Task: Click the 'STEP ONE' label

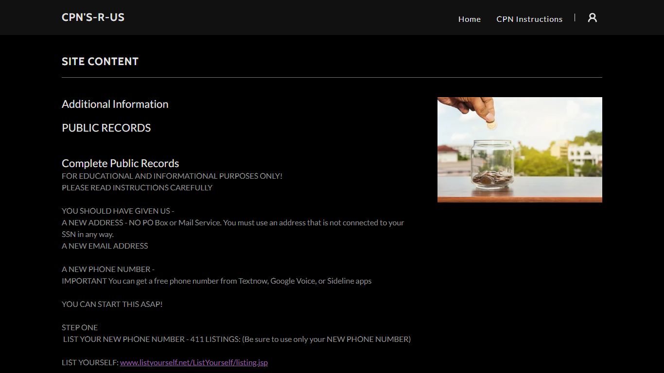Action: (x=80, y=327)
